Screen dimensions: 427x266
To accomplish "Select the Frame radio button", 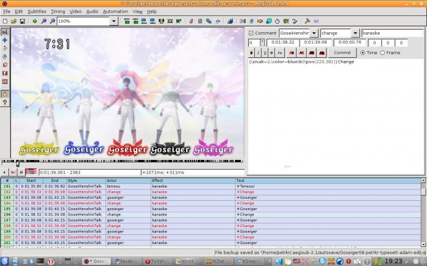I will pos(382,53).
